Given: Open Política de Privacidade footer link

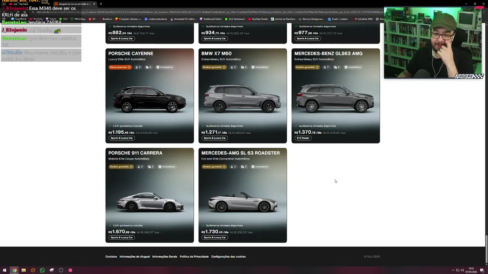Looking at the screenshot, I should pyautogui.click(x=194, y=256).
